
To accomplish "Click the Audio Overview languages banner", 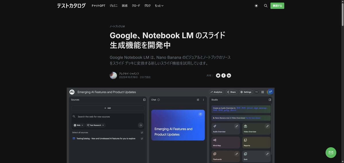I will [x=241, y=109].
